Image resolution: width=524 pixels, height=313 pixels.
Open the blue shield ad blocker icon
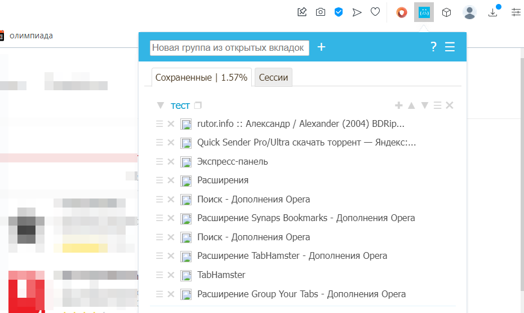pyautogui.click(x=339, y=12)
